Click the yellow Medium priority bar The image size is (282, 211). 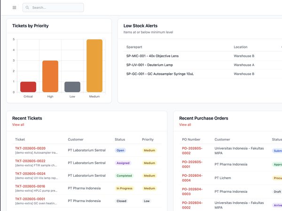click(x=94, y=66)
